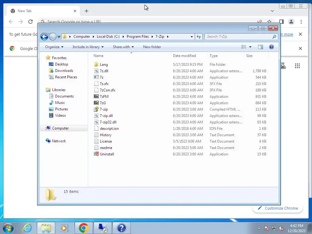Click the New folder button
The width and height of the screenshot is (312, 234).
point(152,47)
